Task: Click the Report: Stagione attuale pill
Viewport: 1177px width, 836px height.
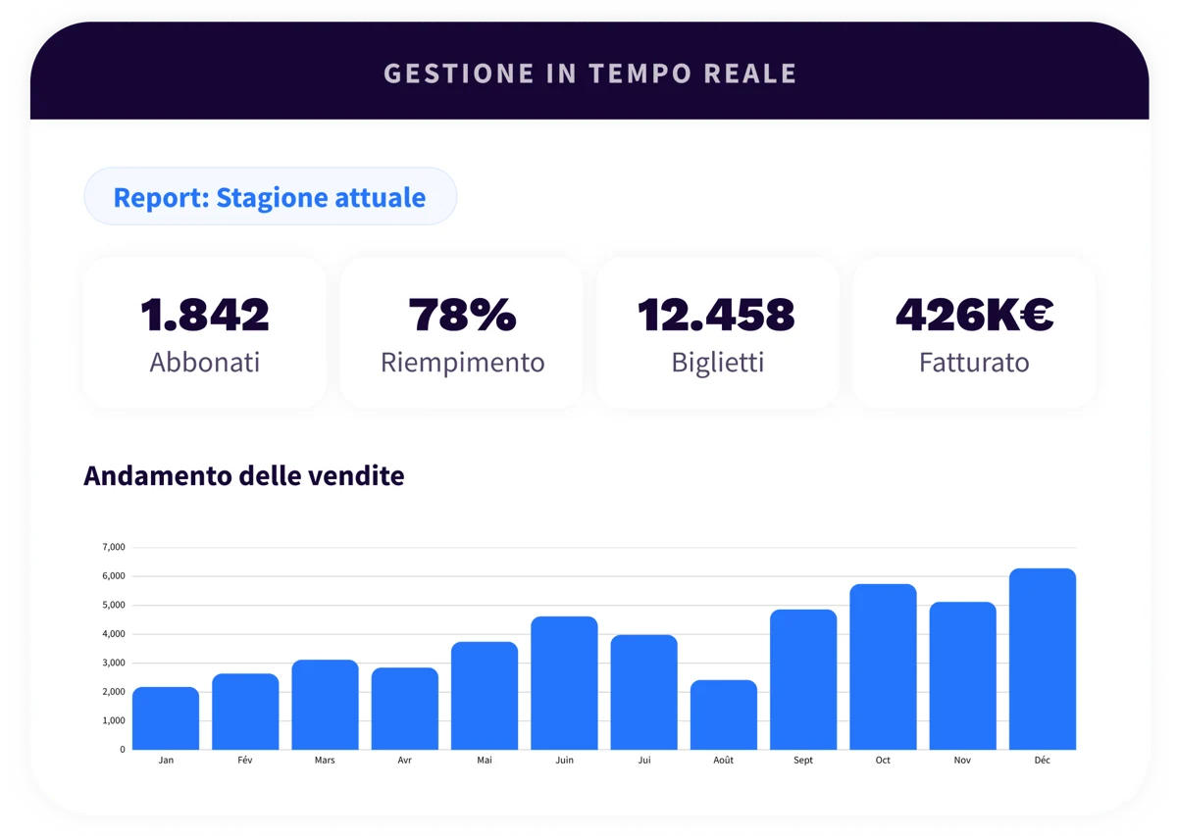Action: click(271, 196)
